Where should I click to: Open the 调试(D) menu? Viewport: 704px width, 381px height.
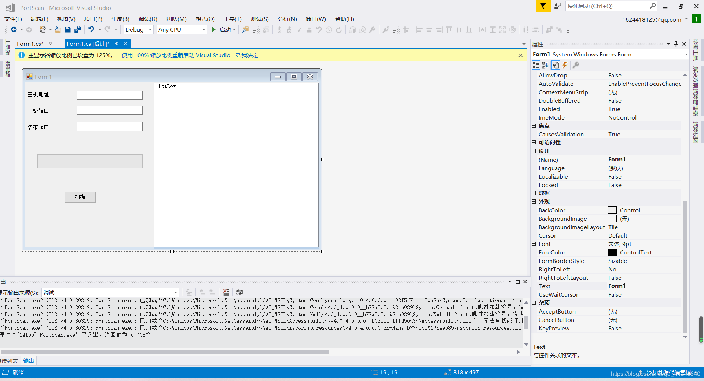[x=148, y=19]
